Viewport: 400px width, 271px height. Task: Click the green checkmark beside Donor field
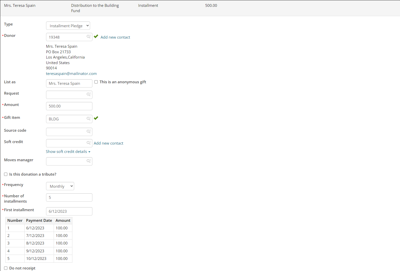pyautogui.click(x=96, y=37)
